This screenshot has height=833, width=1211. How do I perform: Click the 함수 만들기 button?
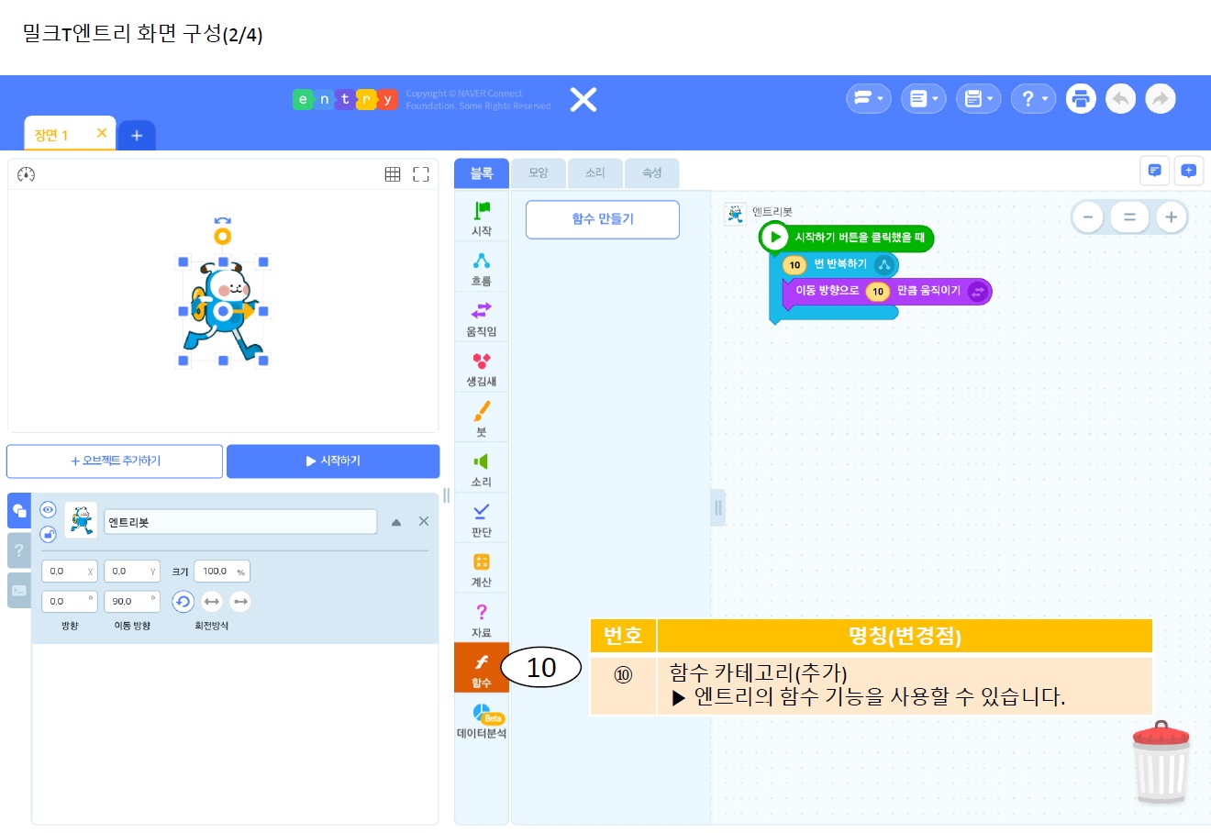602,219
